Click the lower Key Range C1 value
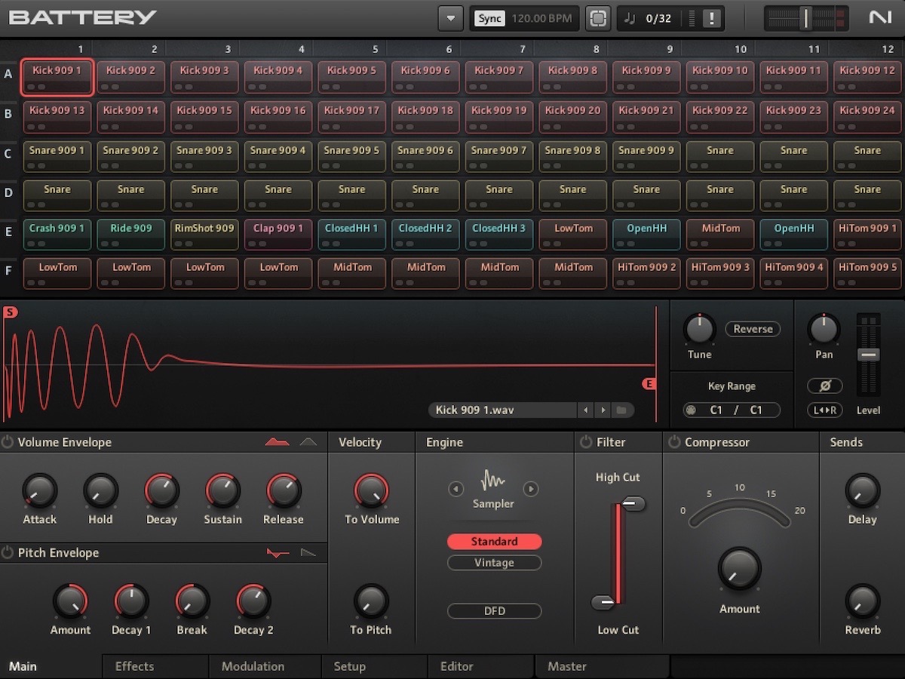This screenshot has width=905, height=679. point(716,410)
